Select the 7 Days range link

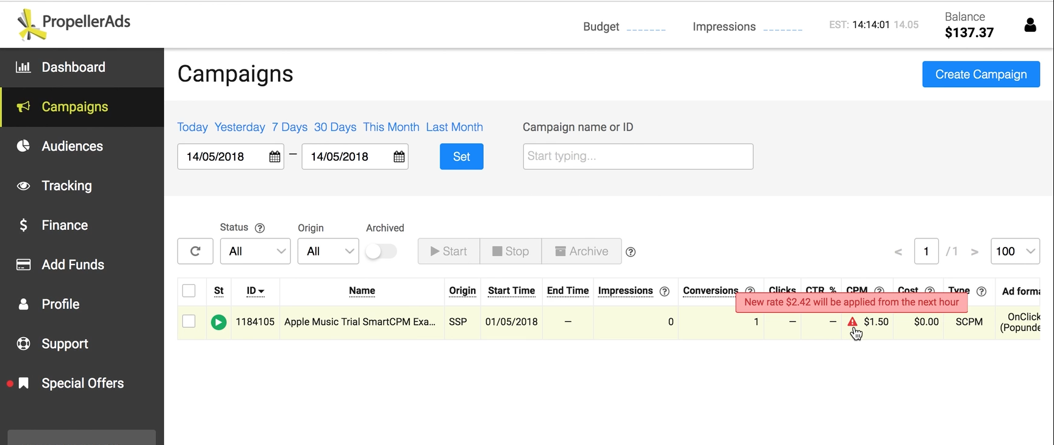290,127
